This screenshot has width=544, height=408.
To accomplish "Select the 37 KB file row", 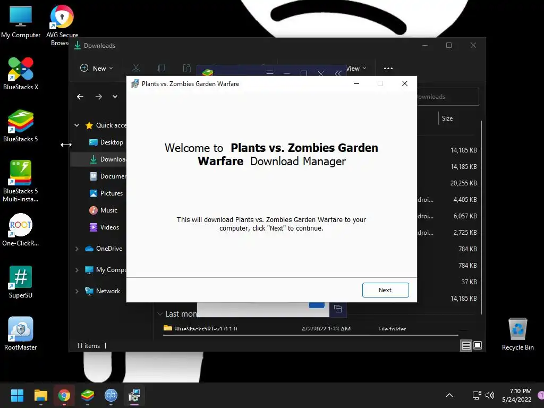I will [447, 282].
